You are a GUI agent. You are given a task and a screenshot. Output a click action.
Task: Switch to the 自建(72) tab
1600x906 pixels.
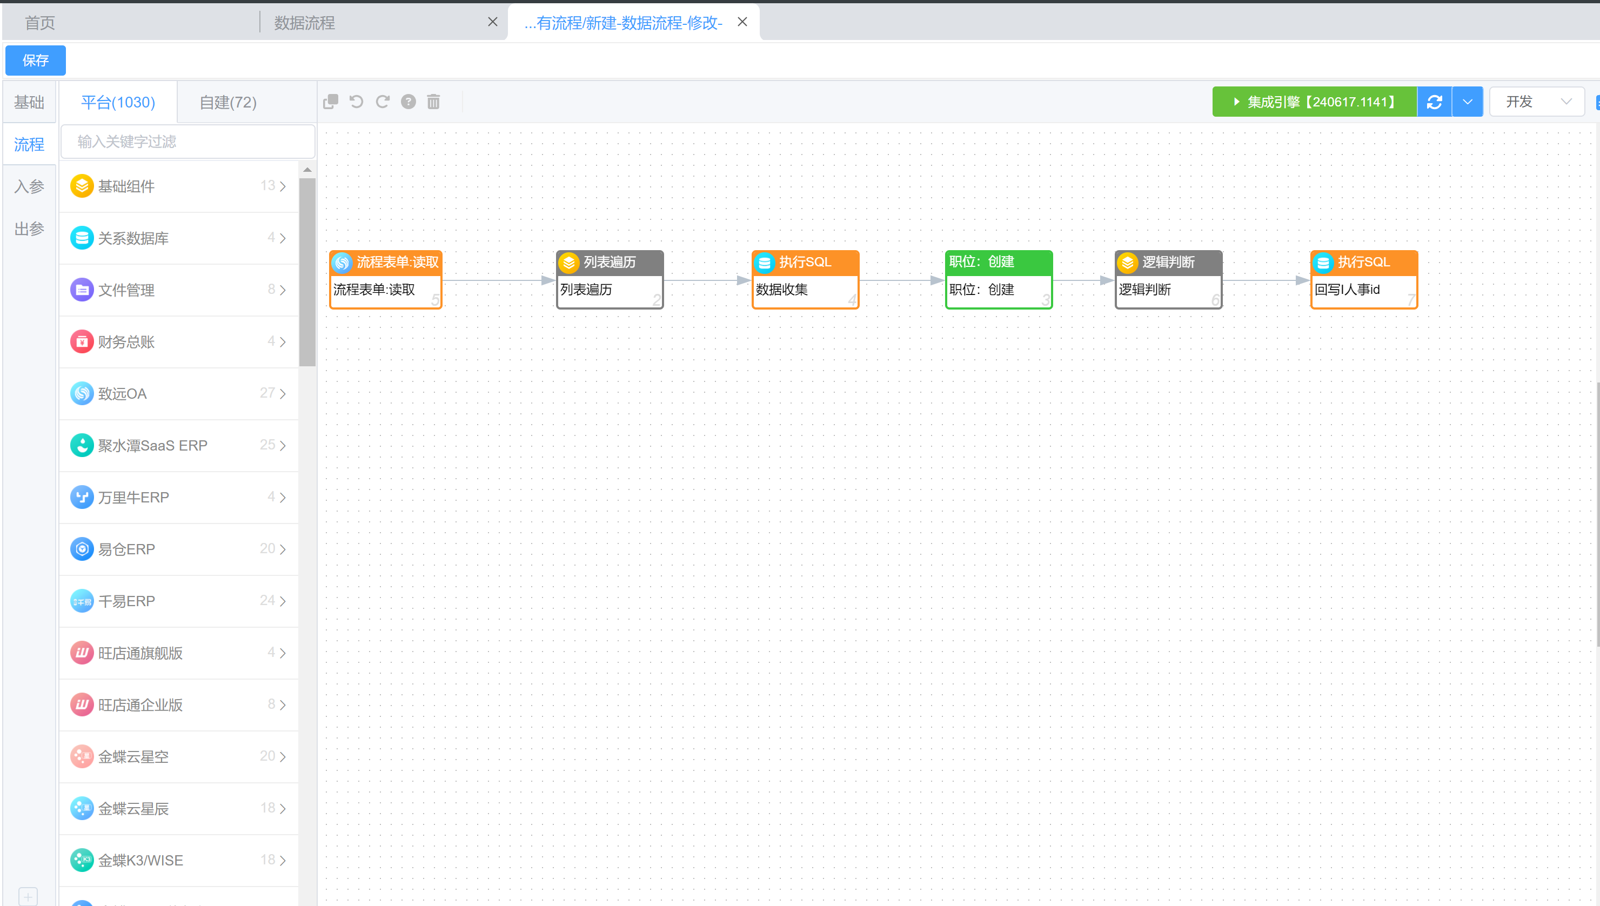(228, 102)
